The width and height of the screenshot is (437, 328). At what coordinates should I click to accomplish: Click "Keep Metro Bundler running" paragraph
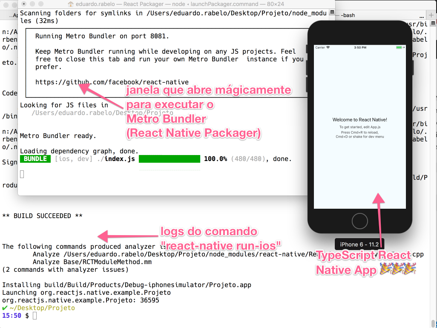point(170,59)
